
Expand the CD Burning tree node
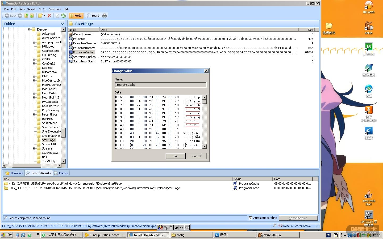34,55
